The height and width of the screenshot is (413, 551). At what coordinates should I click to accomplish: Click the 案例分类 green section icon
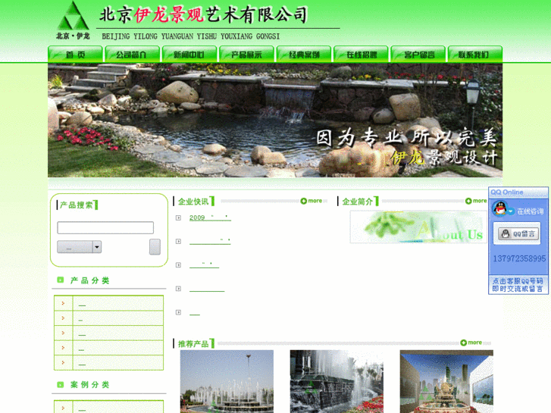click(61, 384)
